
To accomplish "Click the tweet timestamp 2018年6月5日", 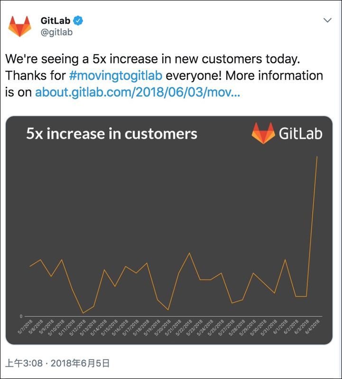I will 80,363.
